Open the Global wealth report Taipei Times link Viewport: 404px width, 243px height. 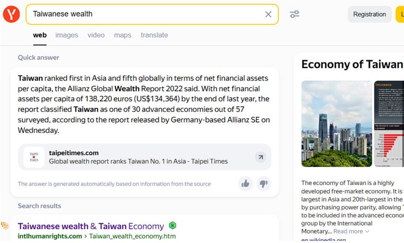tap(138, 161)
